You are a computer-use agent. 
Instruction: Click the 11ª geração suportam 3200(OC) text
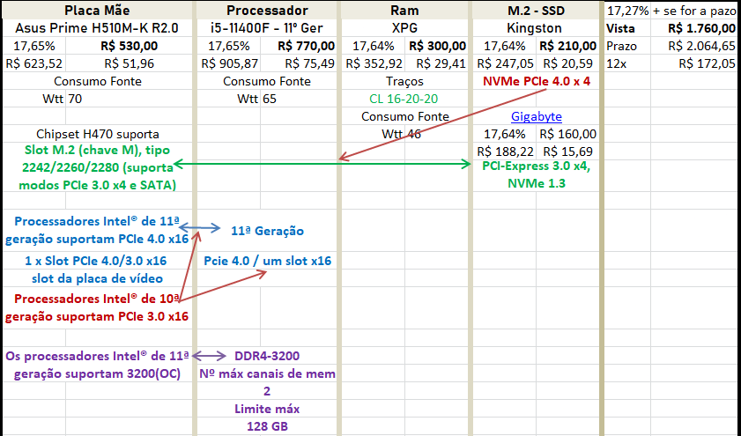coord(97,365)
